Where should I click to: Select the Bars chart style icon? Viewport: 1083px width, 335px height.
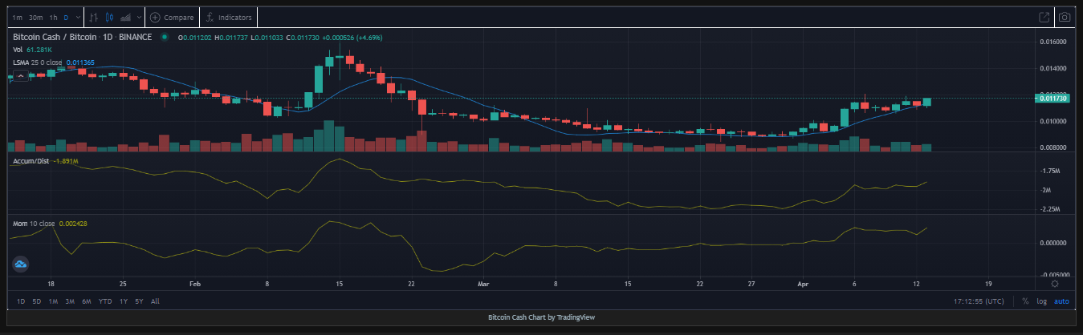pos(94,17)
